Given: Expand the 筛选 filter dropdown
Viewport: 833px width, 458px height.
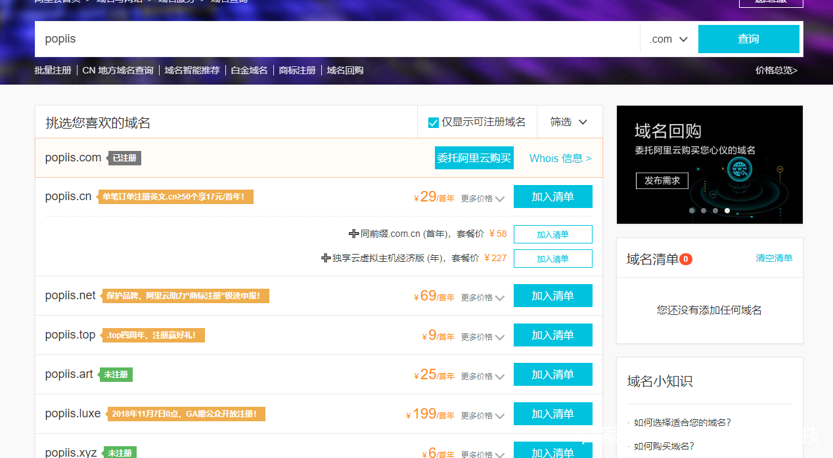Looking at the screenshot, I should click(569, 122).
